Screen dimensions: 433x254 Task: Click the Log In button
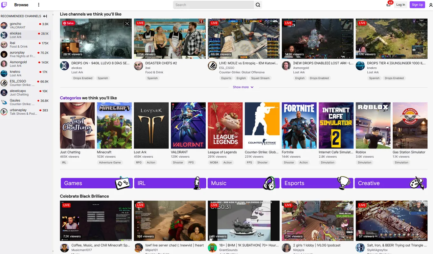401,5
